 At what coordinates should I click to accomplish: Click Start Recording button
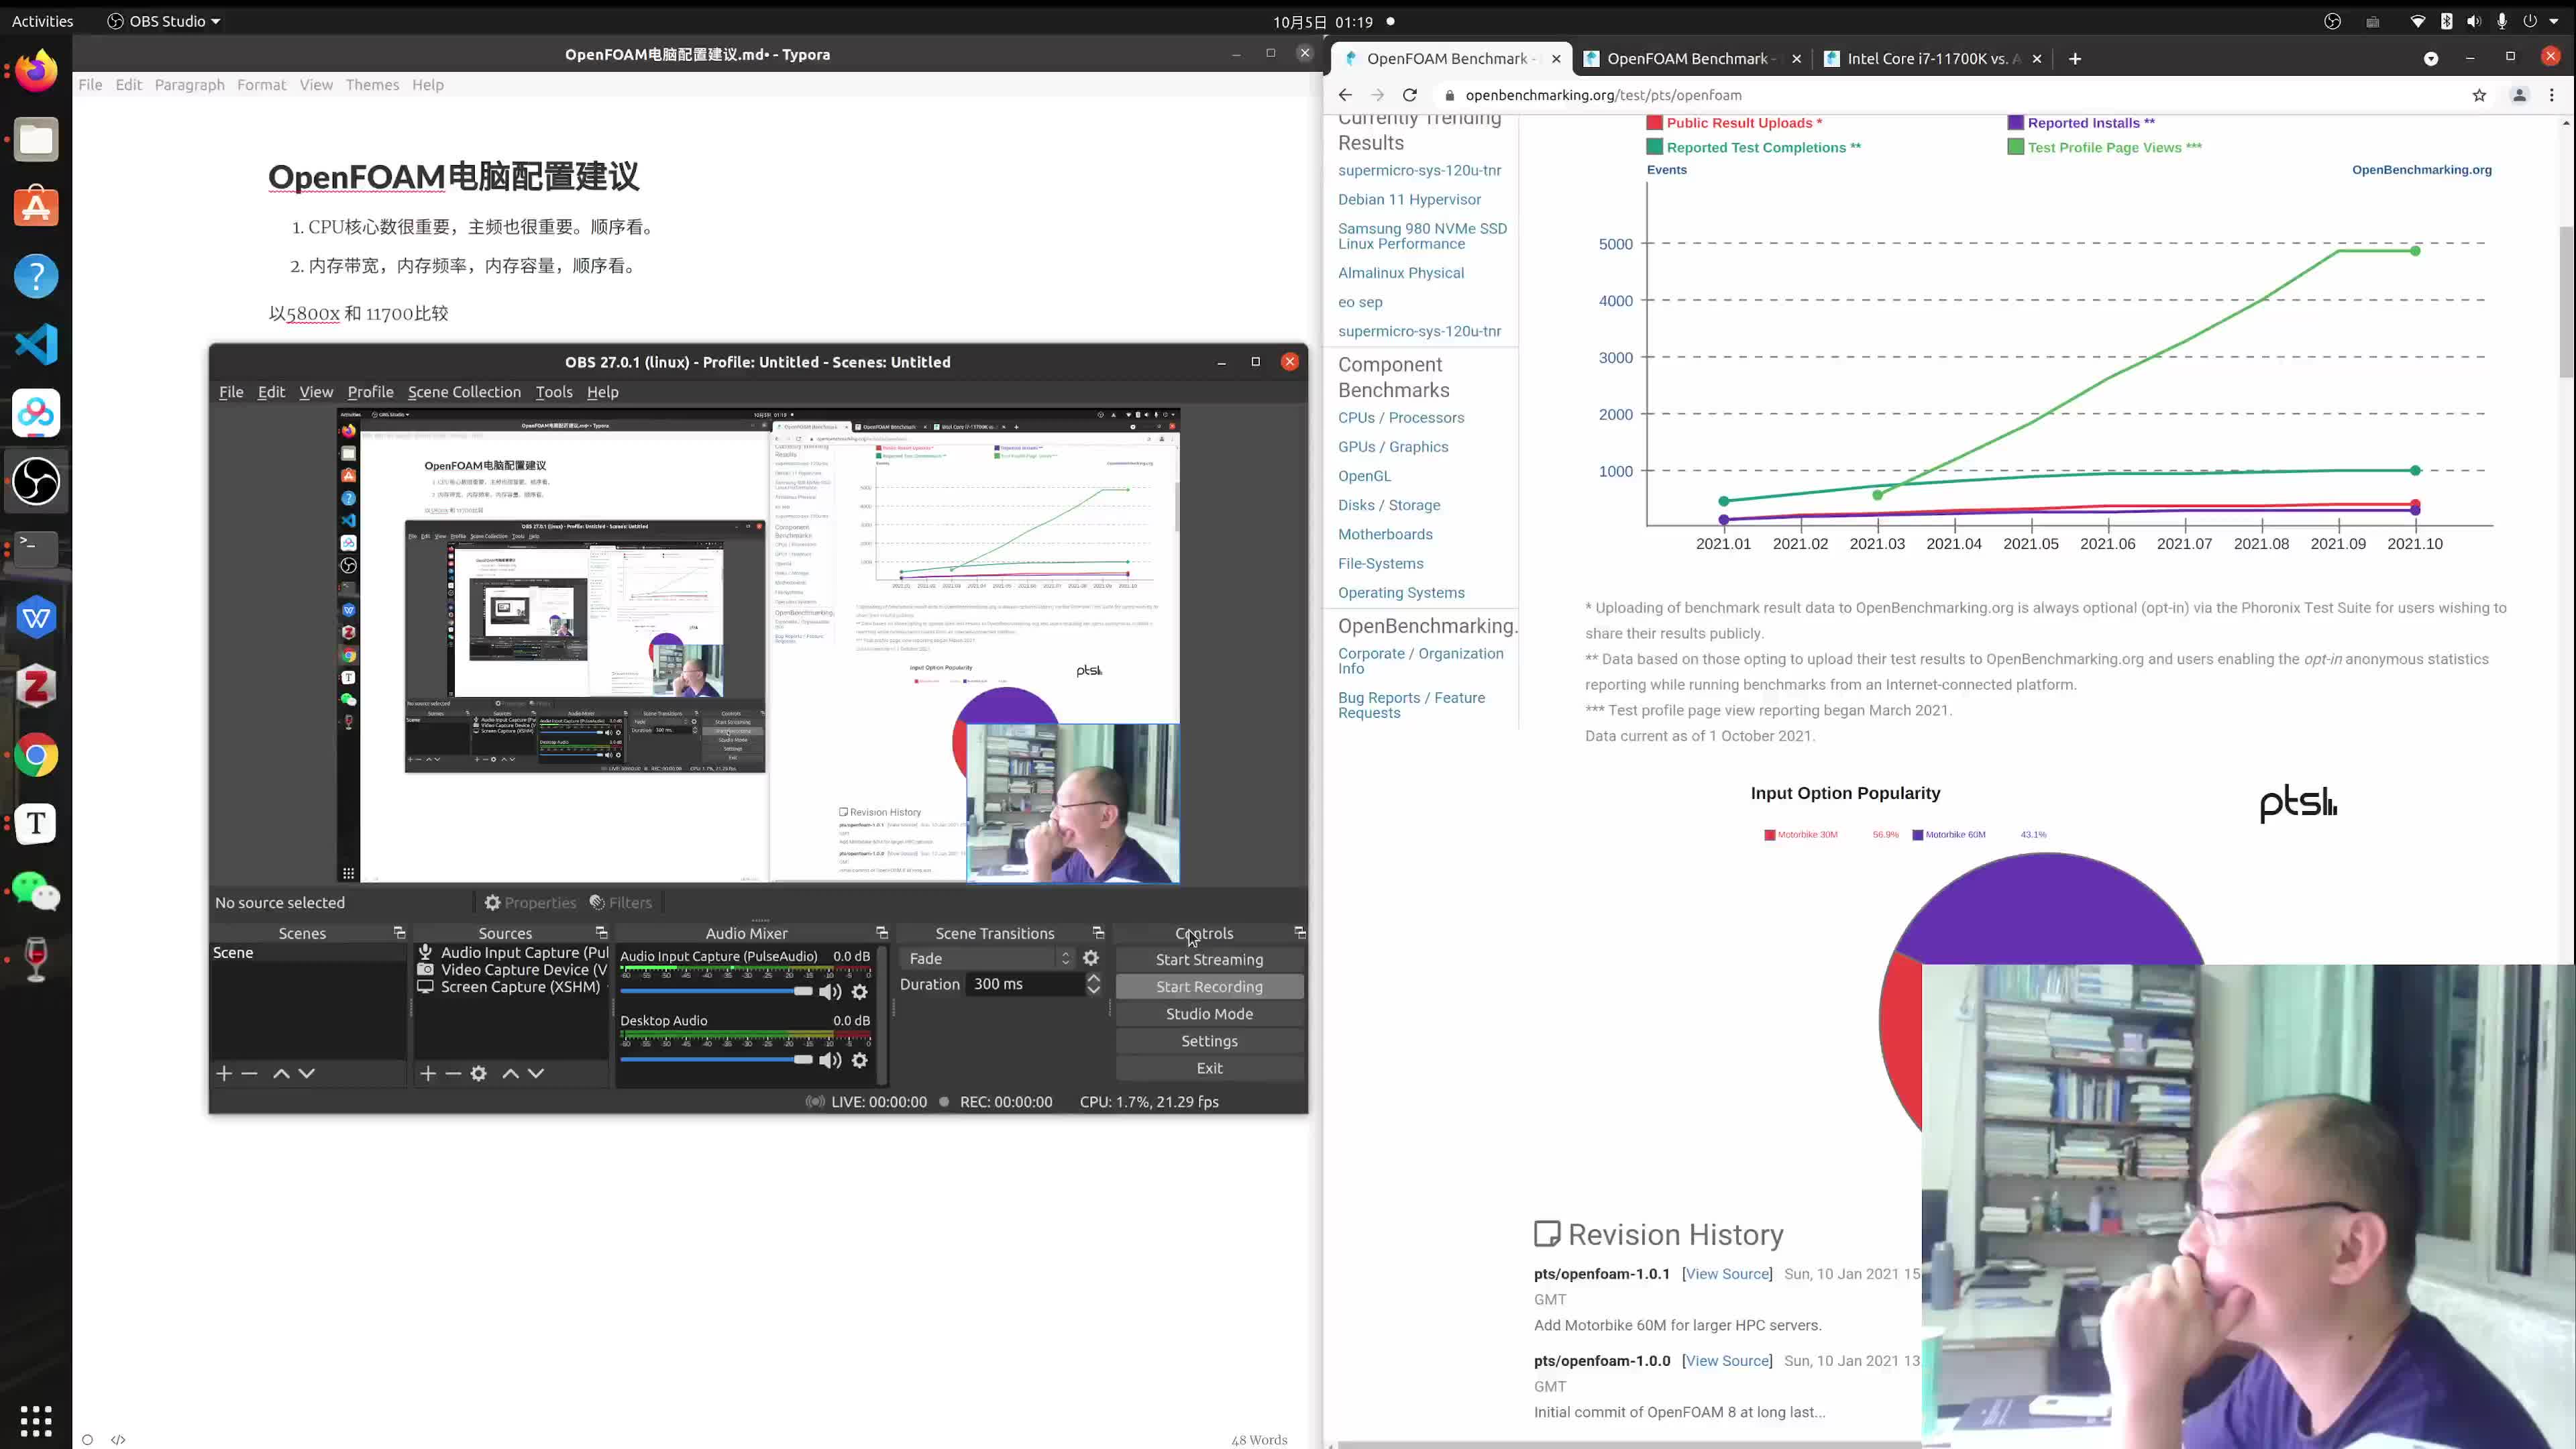coord(1209,987)
